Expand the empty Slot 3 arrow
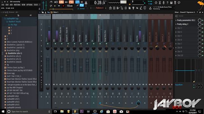This screenshot has width=204, height=114. coord(176,28)
